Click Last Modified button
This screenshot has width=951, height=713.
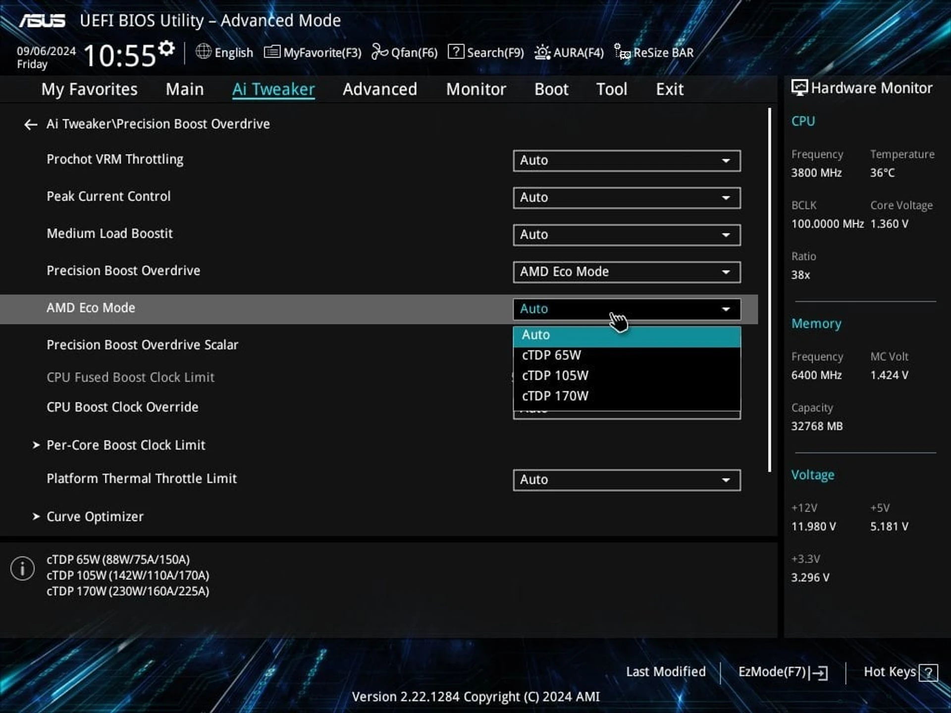(x=665, y=672)
